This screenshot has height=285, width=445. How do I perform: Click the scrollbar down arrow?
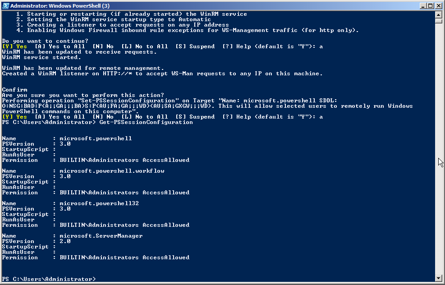coord(438,278)
